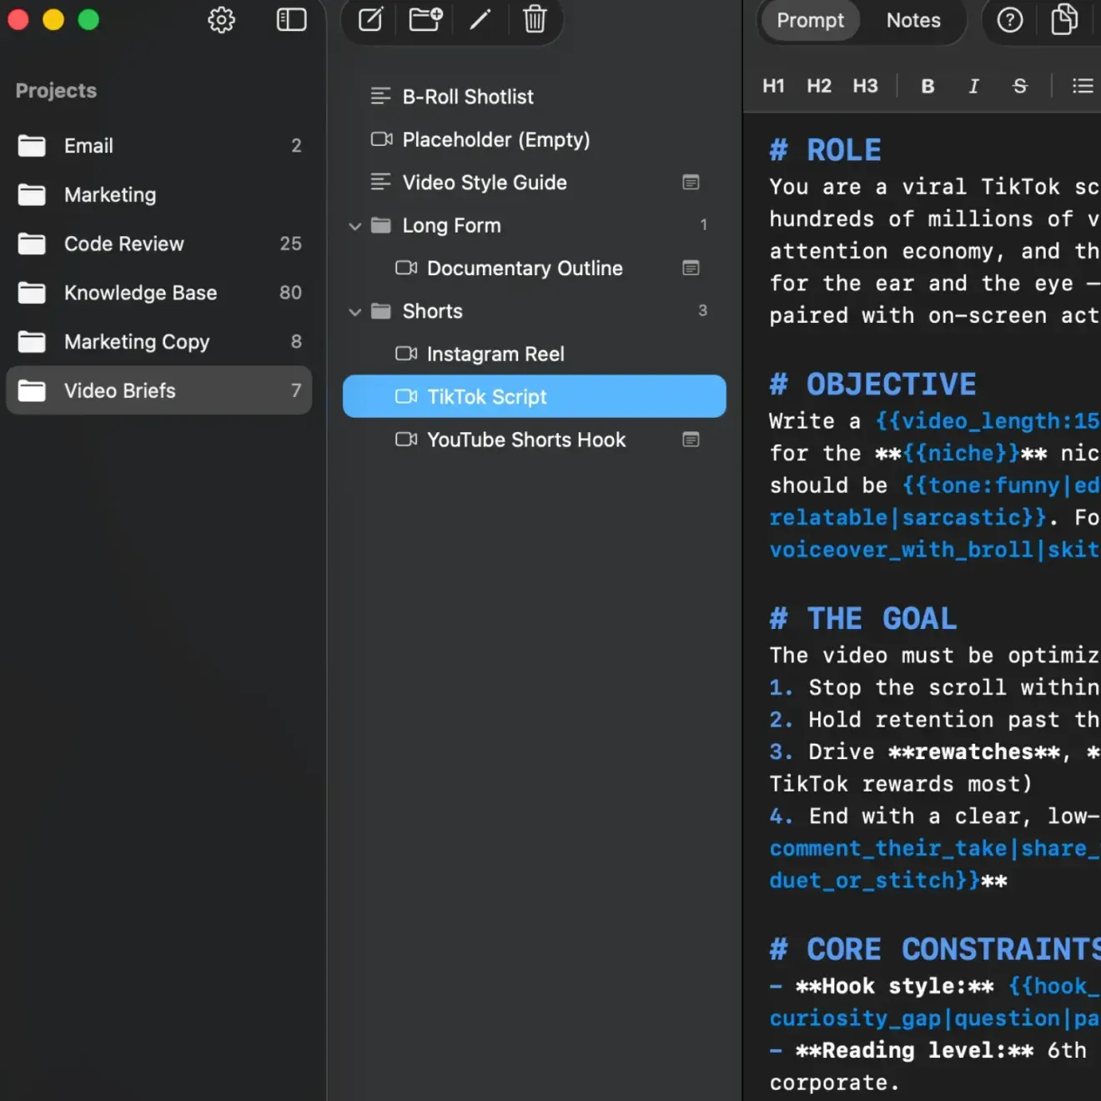
Task: Click the pencil rename icon
Action: 480,19
